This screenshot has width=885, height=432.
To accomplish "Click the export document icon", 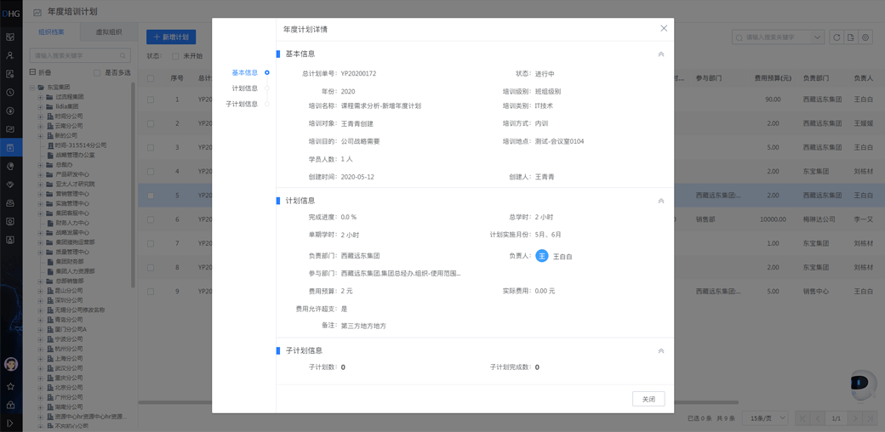I will 851,37.
